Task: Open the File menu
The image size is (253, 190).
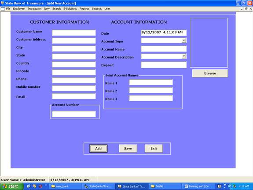Action: tap(8, 9)
